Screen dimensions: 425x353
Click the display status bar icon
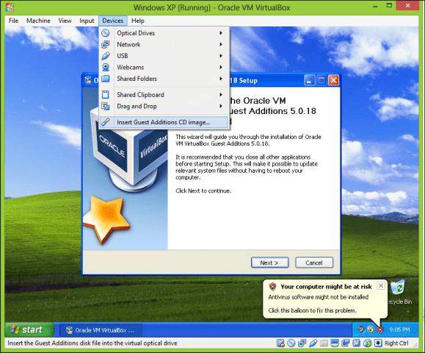(x=335, y=343)
